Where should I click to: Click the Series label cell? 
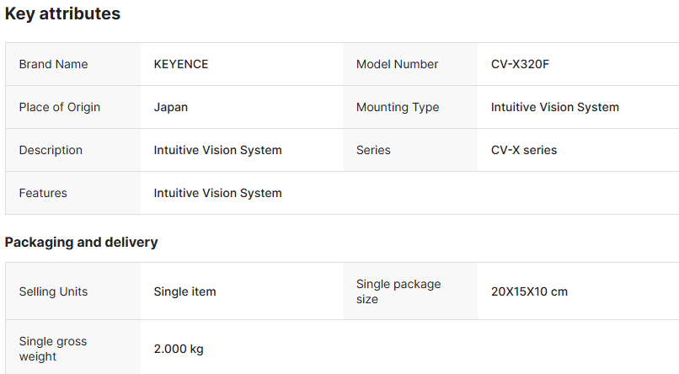point(373,150)
